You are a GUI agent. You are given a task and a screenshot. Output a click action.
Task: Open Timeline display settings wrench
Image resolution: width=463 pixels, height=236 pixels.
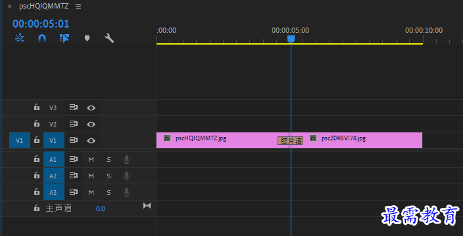[109, 38]
